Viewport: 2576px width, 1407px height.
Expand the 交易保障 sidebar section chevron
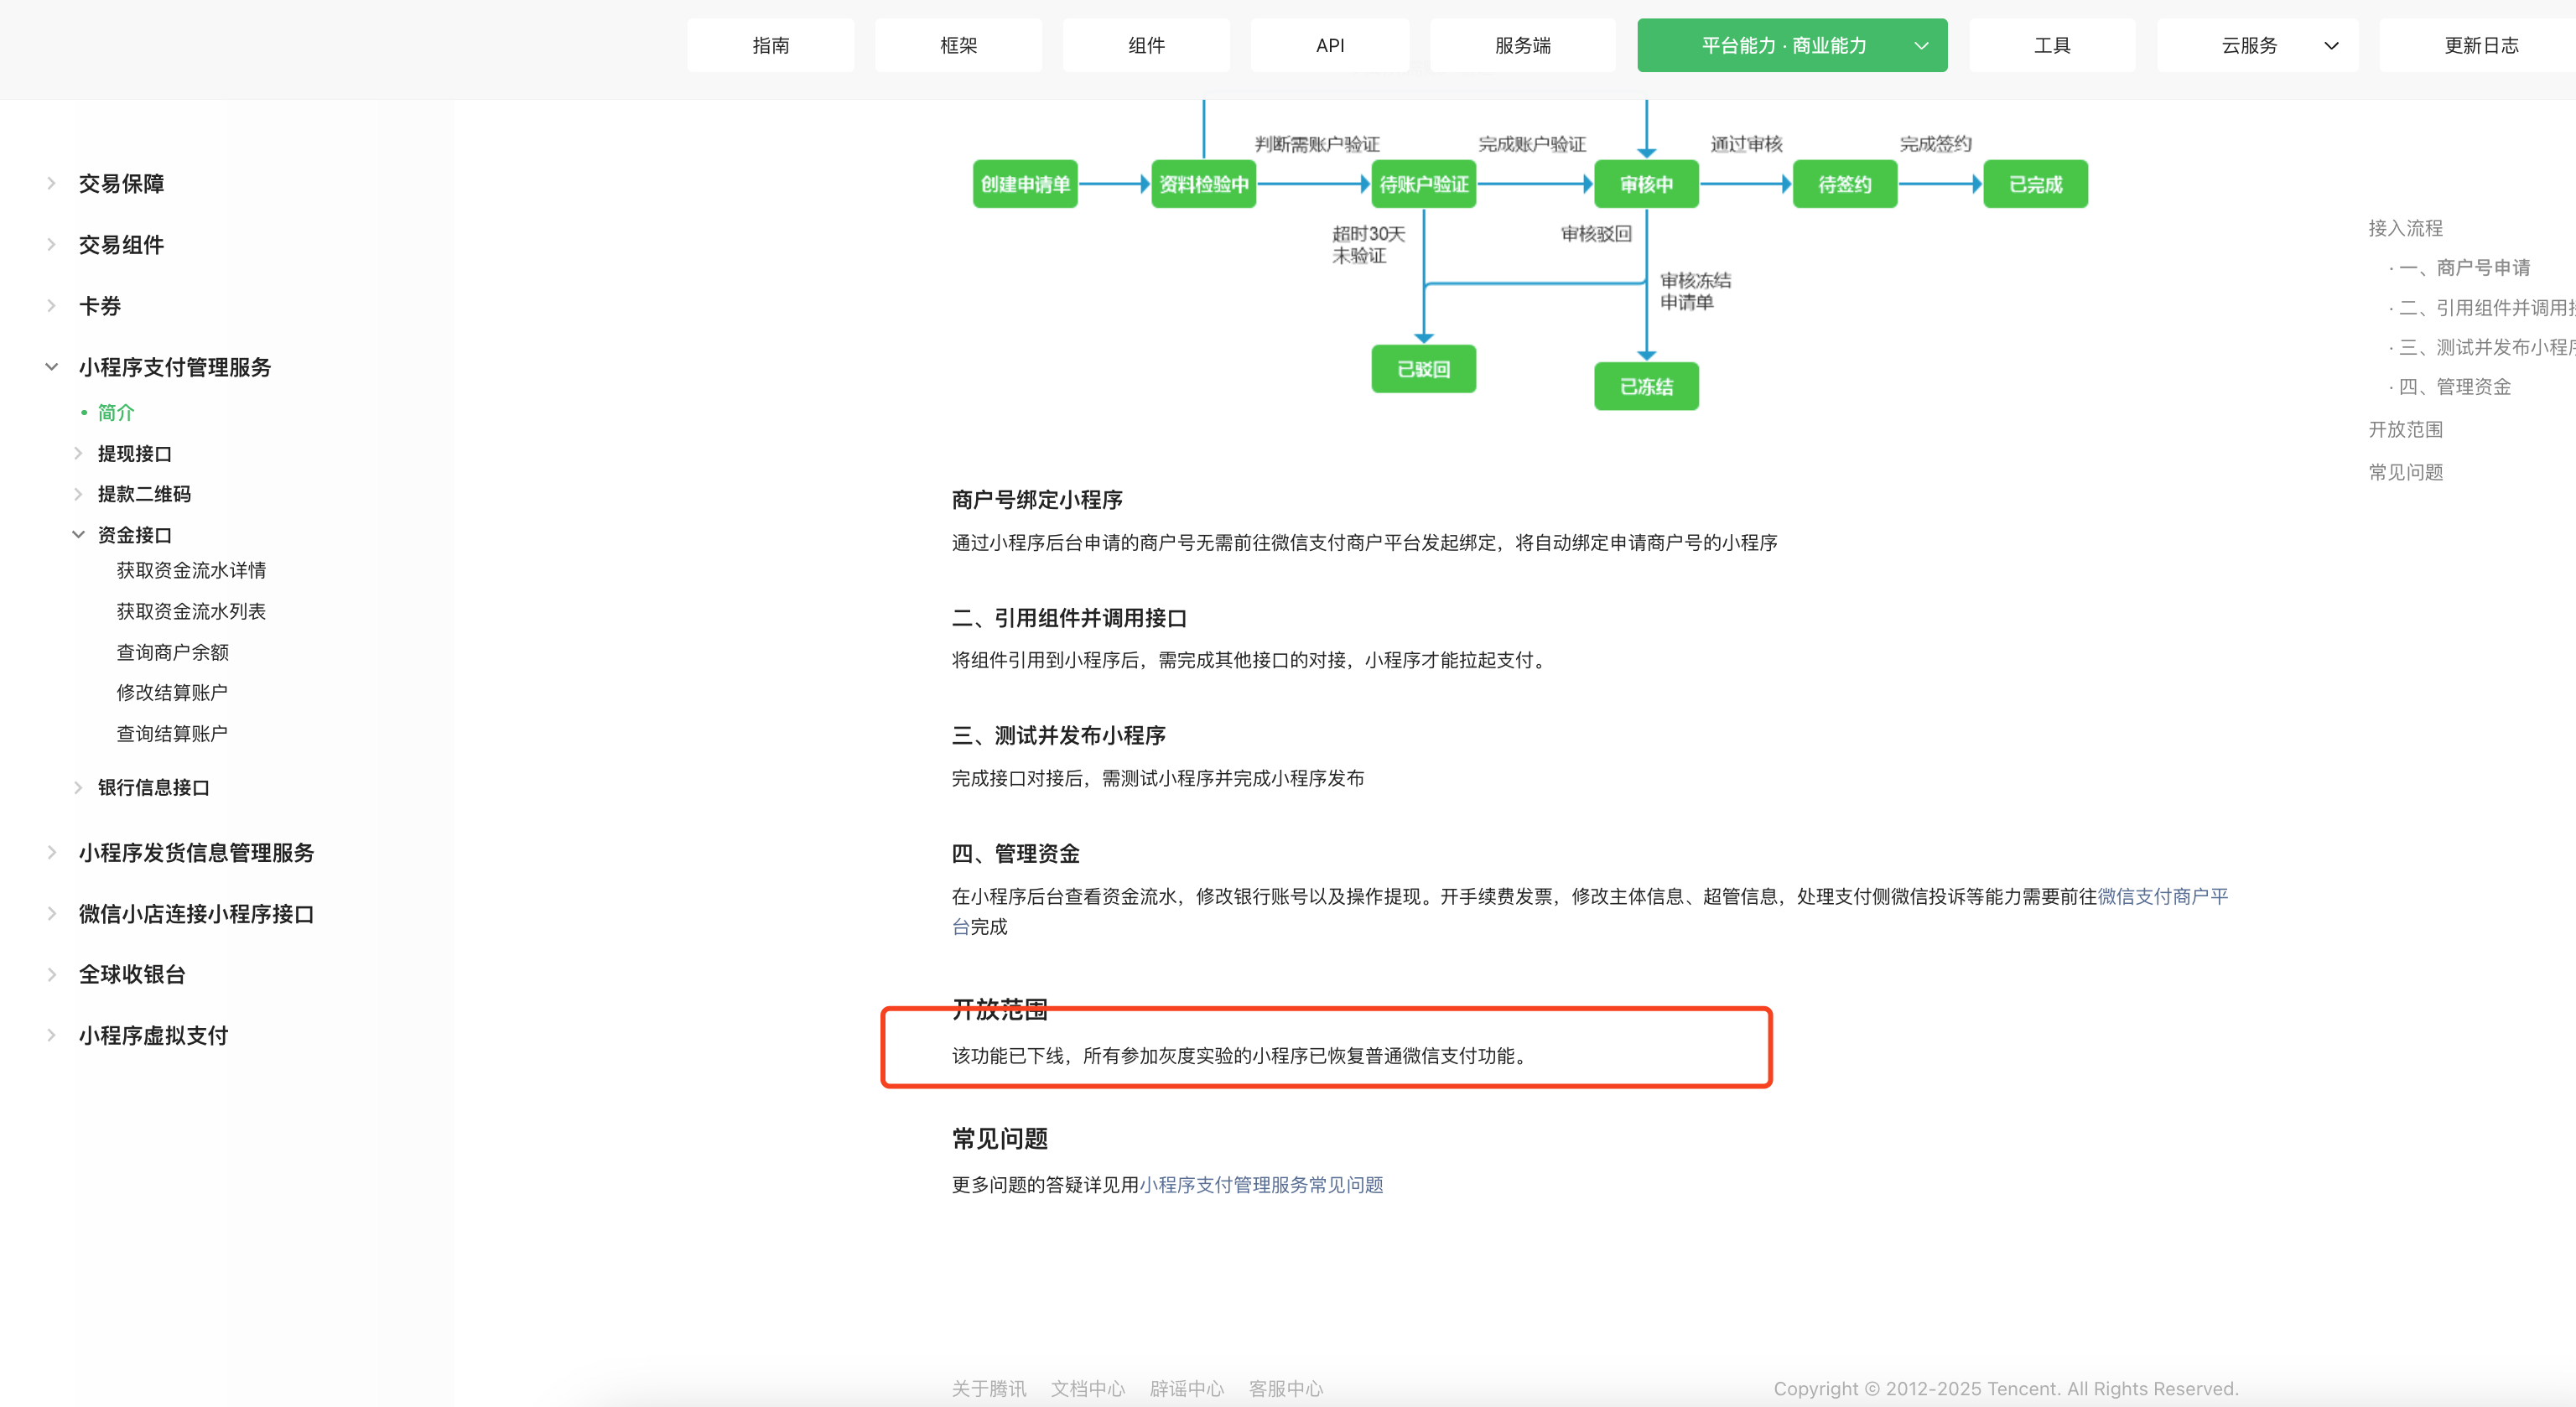[x=51, y=184]
